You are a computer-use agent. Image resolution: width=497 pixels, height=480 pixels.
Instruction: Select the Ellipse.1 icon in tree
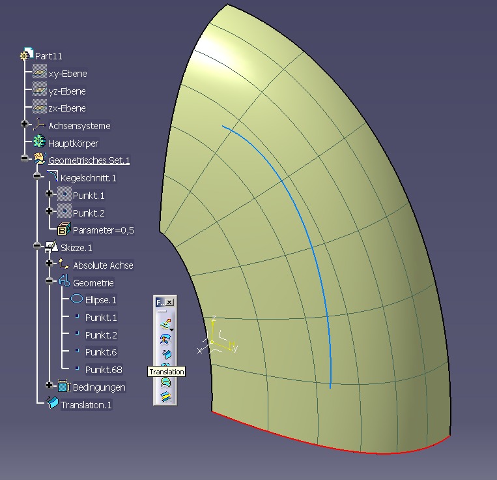click(77, 299)
